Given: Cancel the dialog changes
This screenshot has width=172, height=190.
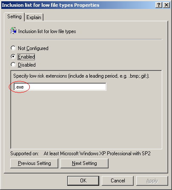Looking at the screenshot, I should coord(118,181).
